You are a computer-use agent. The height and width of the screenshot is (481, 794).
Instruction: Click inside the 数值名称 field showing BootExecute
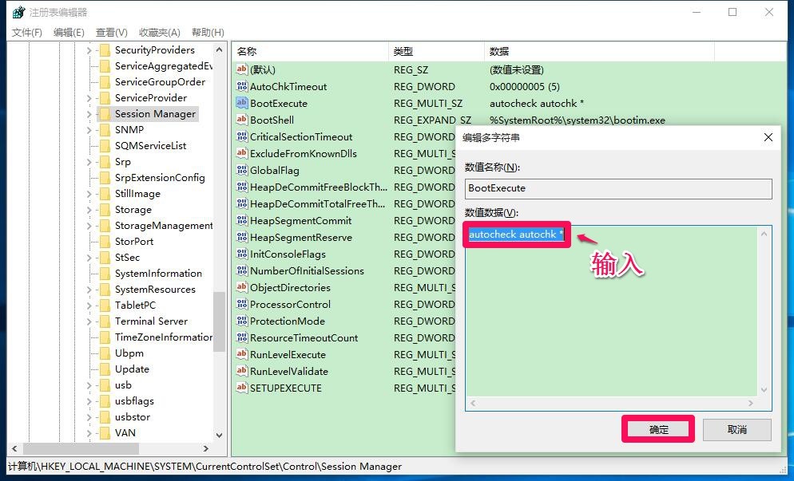617,189
